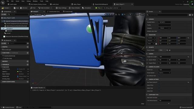194x109 pixels.
Task: Click the green Play button
Action: tap(98, 8)
